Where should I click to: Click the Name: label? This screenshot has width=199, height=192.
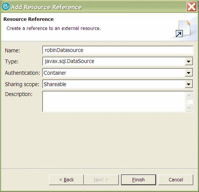[13, 50]
